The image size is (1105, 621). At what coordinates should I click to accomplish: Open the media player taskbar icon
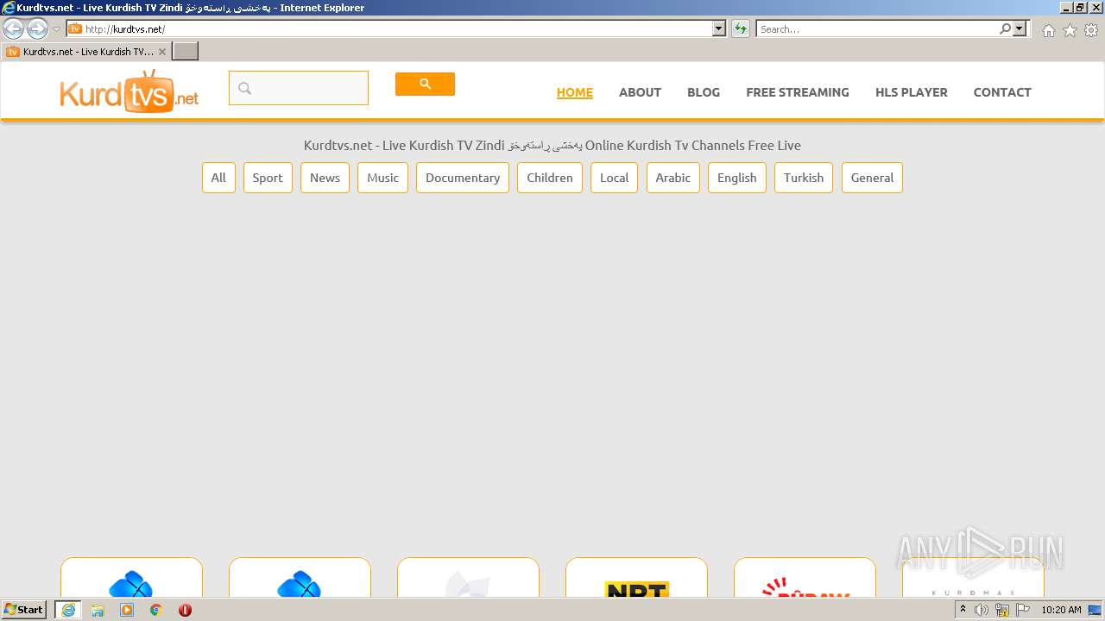tap(127, 610)
